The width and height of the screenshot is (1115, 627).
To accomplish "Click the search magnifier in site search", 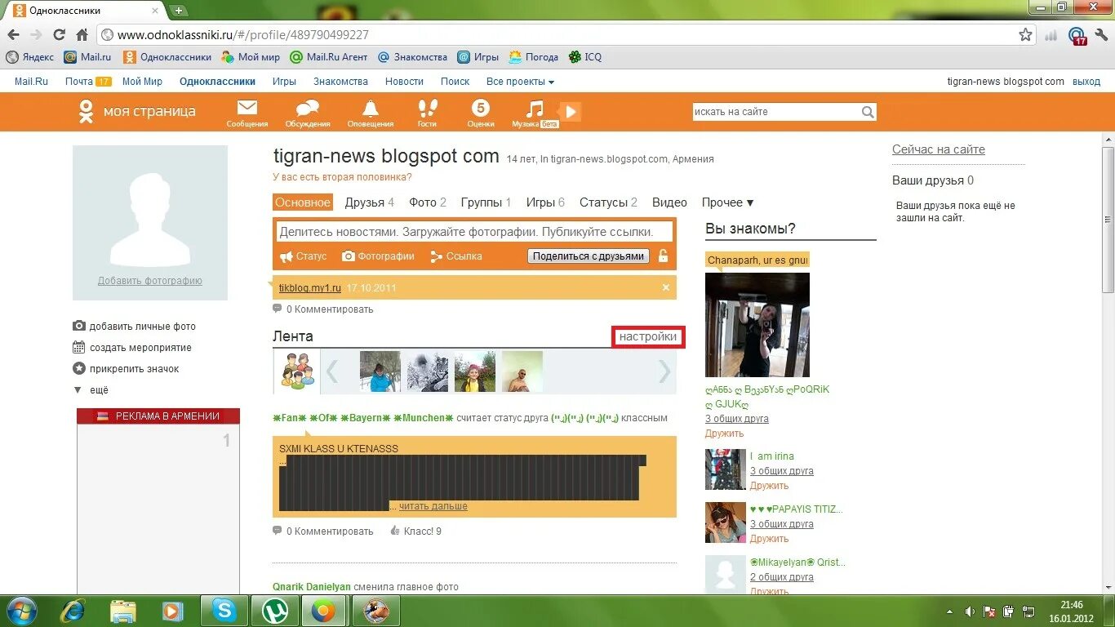I will point(868,112).
